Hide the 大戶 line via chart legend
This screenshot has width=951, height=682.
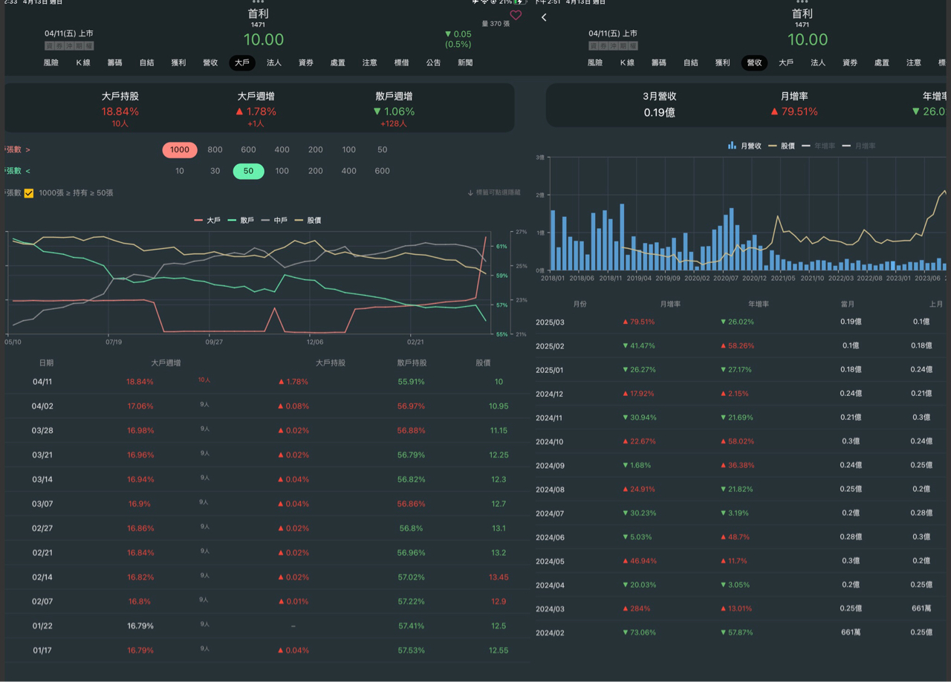(x=207, y=221)
